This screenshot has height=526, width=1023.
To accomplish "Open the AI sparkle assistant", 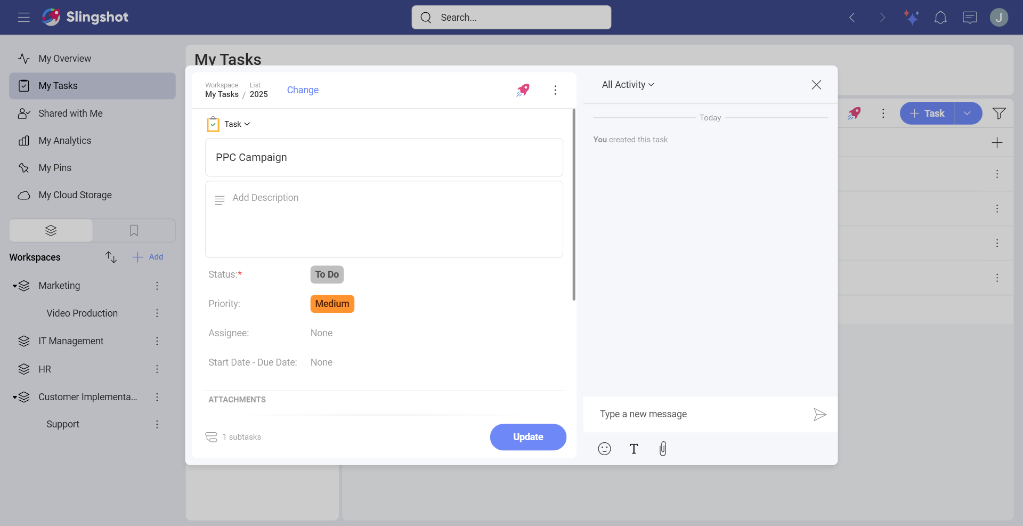I will (911, 18).
